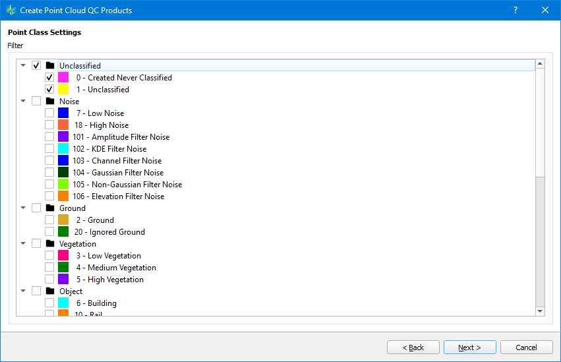Screen dimensions: 561x362
Task: Click the help question mark icon
Action: click(516, 11)
